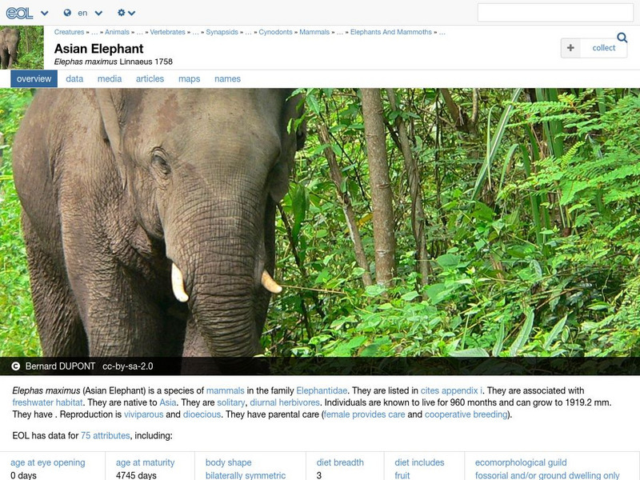Click the Mammals breadcrumb link
Viewport: 640px width, 480px height.
tap(314, 32)
